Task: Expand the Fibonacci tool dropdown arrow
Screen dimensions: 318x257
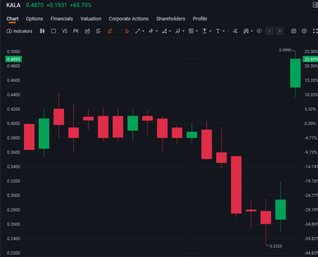Action: click(x=197, y=31)
